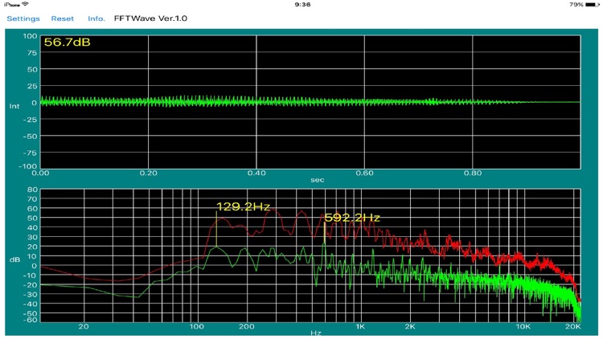Select the 129.2Hz peak label
This screenshot has height=339, width=603.
click(244, 206)
